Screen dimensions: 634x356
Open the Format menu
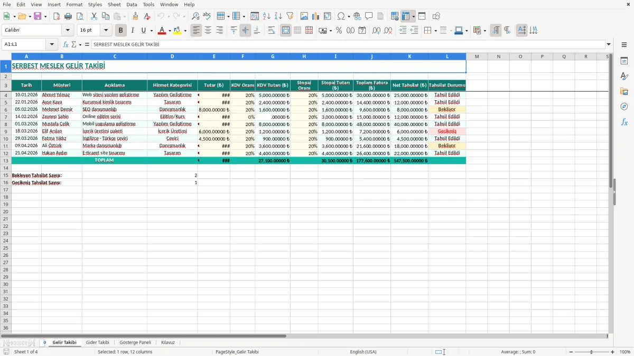(x=74, y=4)
